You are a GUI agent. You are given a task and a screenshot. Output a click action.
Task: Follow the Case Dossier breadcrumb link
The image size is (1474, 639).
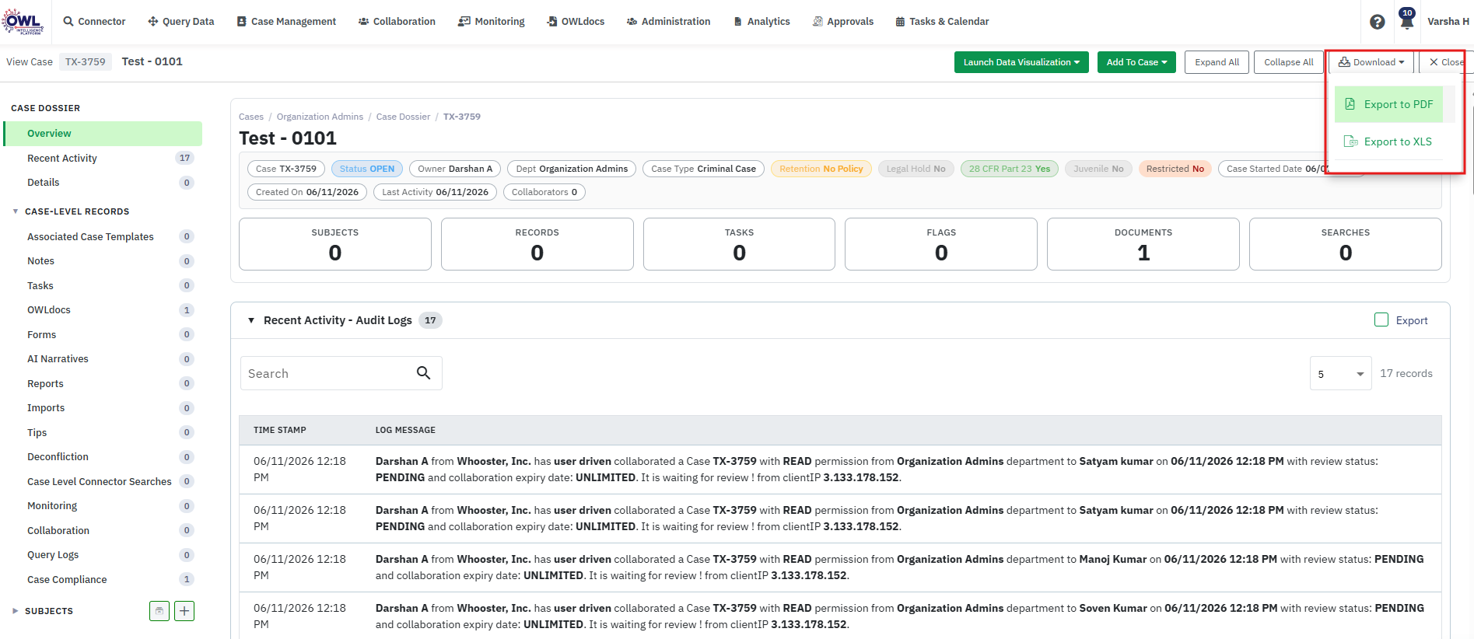pyautogui.click(x=403, y=117)
